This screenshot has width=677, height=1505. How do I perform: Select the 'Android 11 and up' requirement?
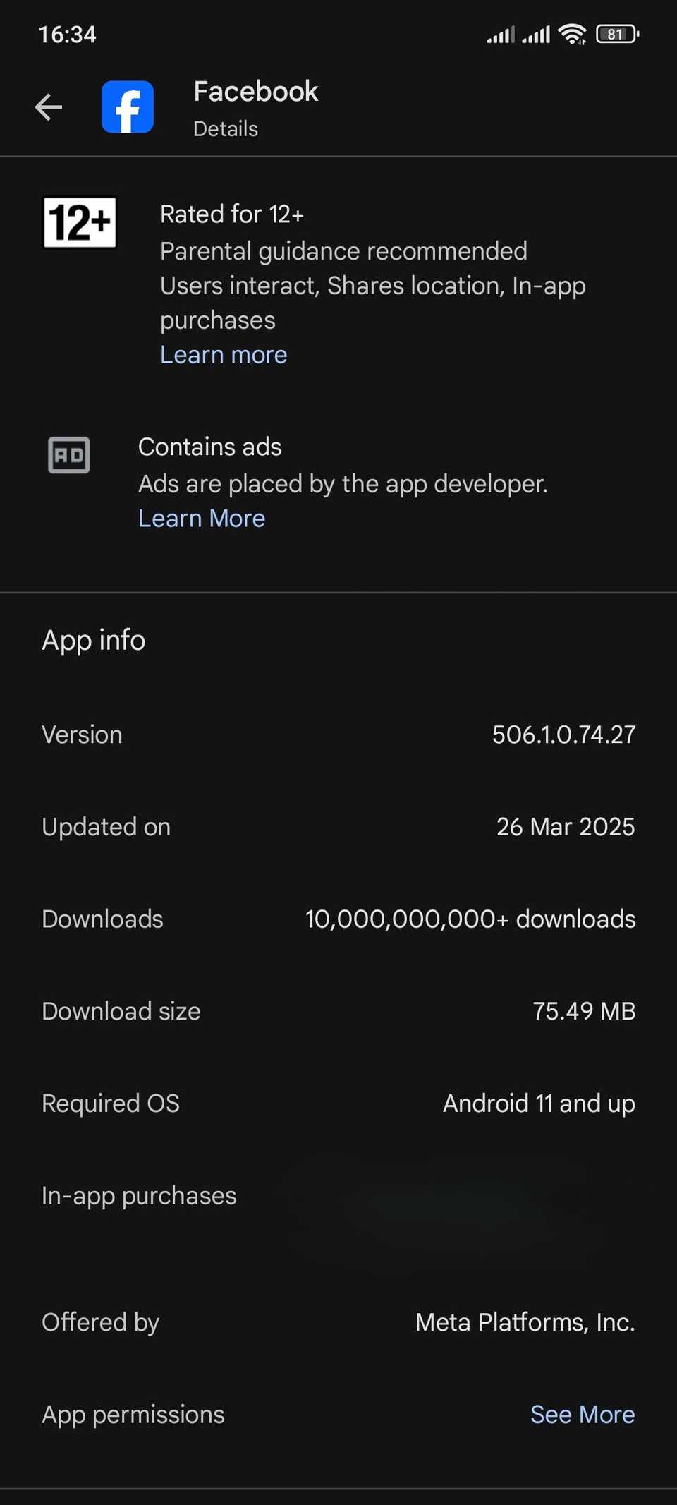pos(538,1102)
